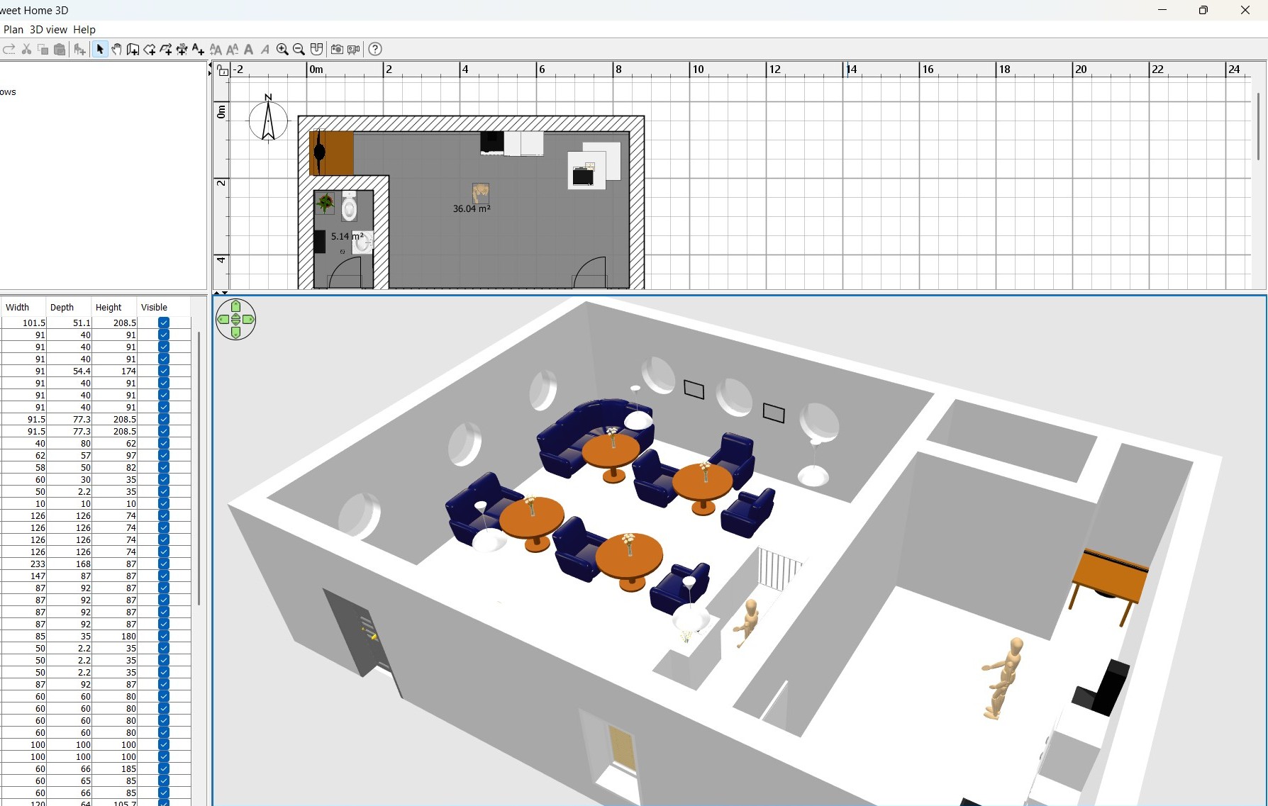Toggle Visible checkbox for width 233 row

pos(164,564)
